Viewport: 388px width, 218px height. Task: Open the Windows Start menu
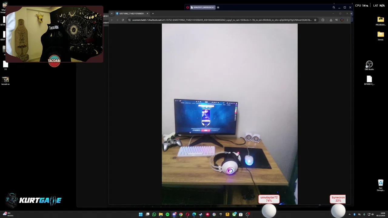[x=141, y=214]
